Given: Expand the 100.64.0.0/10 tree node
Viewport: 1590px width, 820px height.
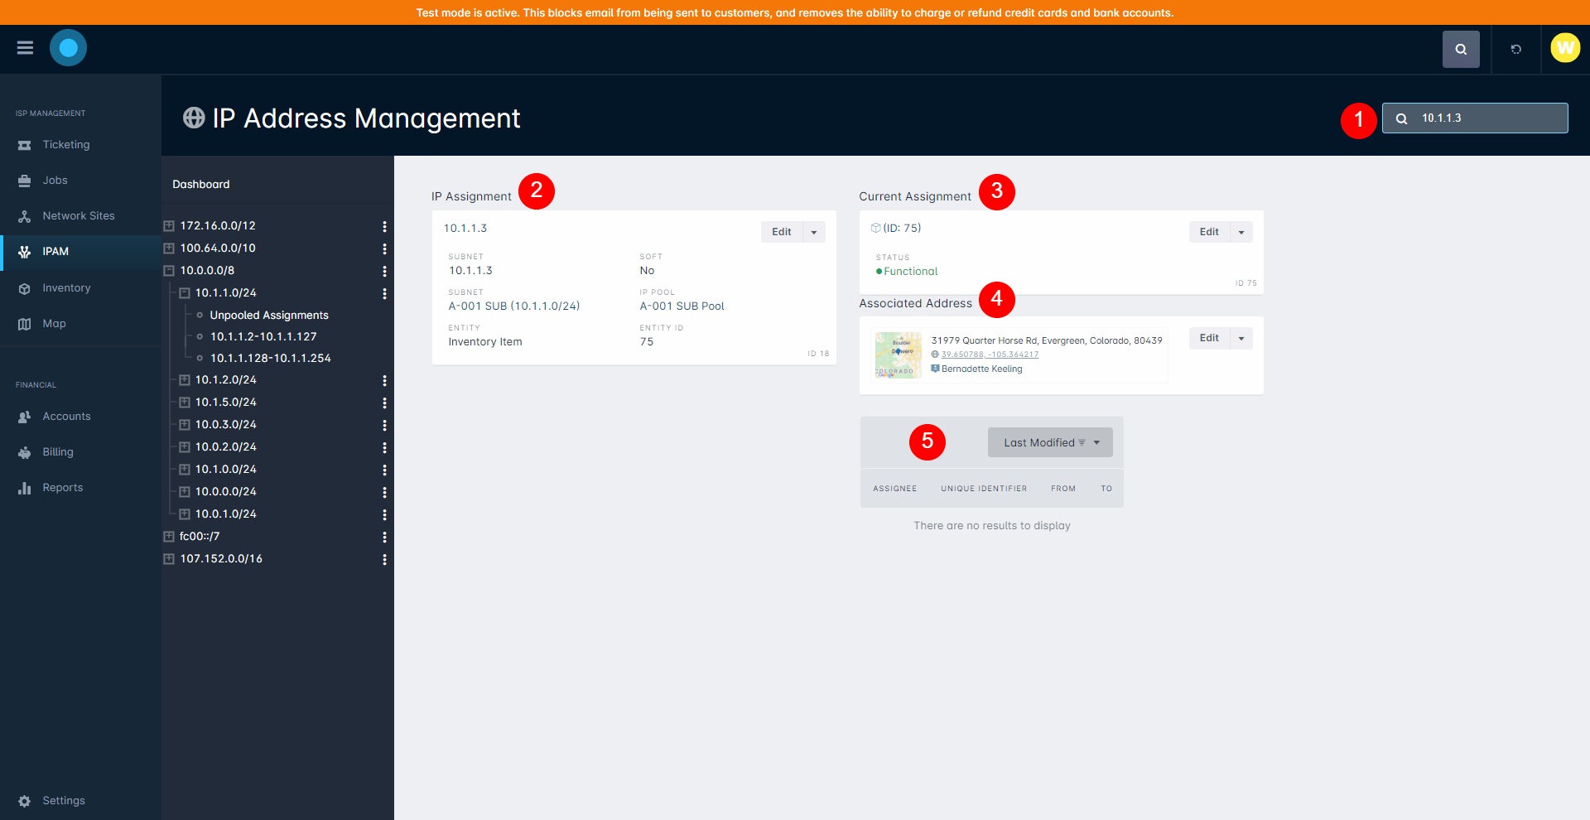Looking at the screenshot, I should pyautogui.click(x=169, y=248).
